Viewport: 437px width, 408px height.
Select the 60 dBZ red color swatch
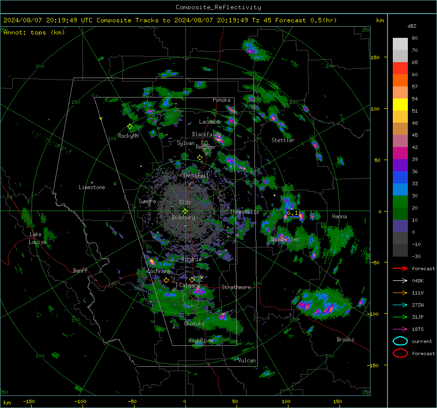pos(400,68)
